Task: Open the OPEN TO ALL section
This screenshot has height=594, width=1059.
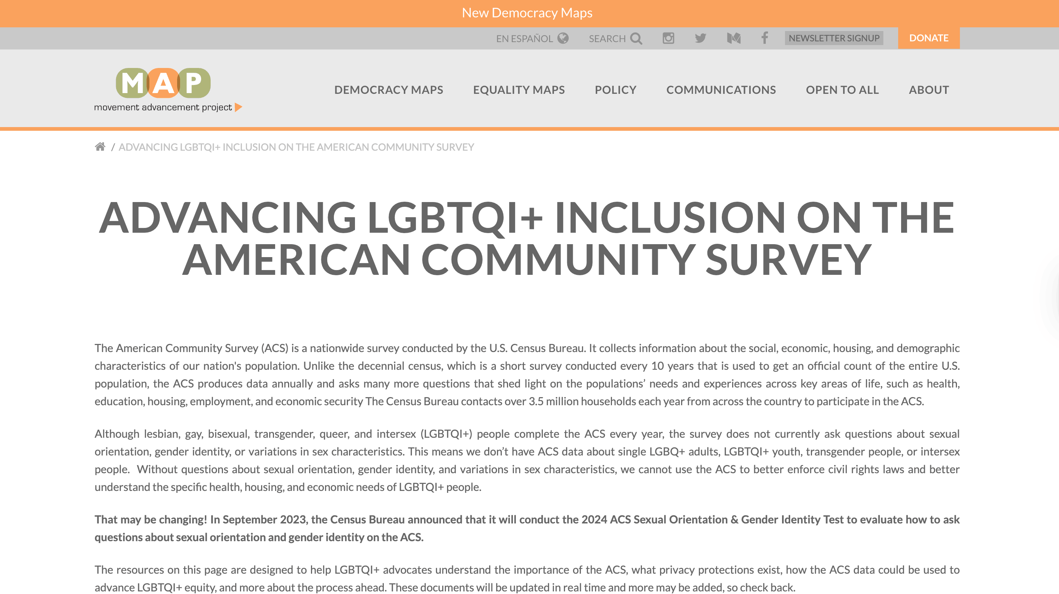Action: tap(842, 89)
